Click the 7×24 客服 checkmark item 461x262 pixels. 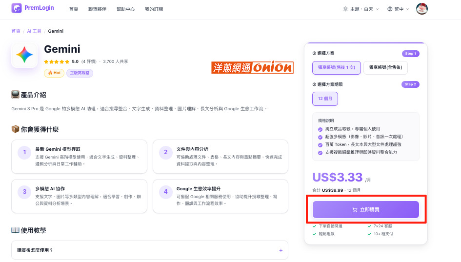(380, 226)
